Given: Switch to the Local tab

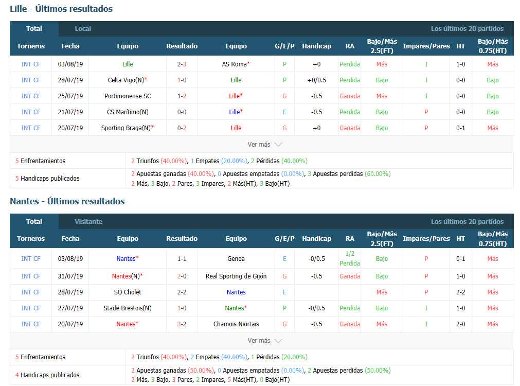Looking at the screenshot, I should (83, 28).
